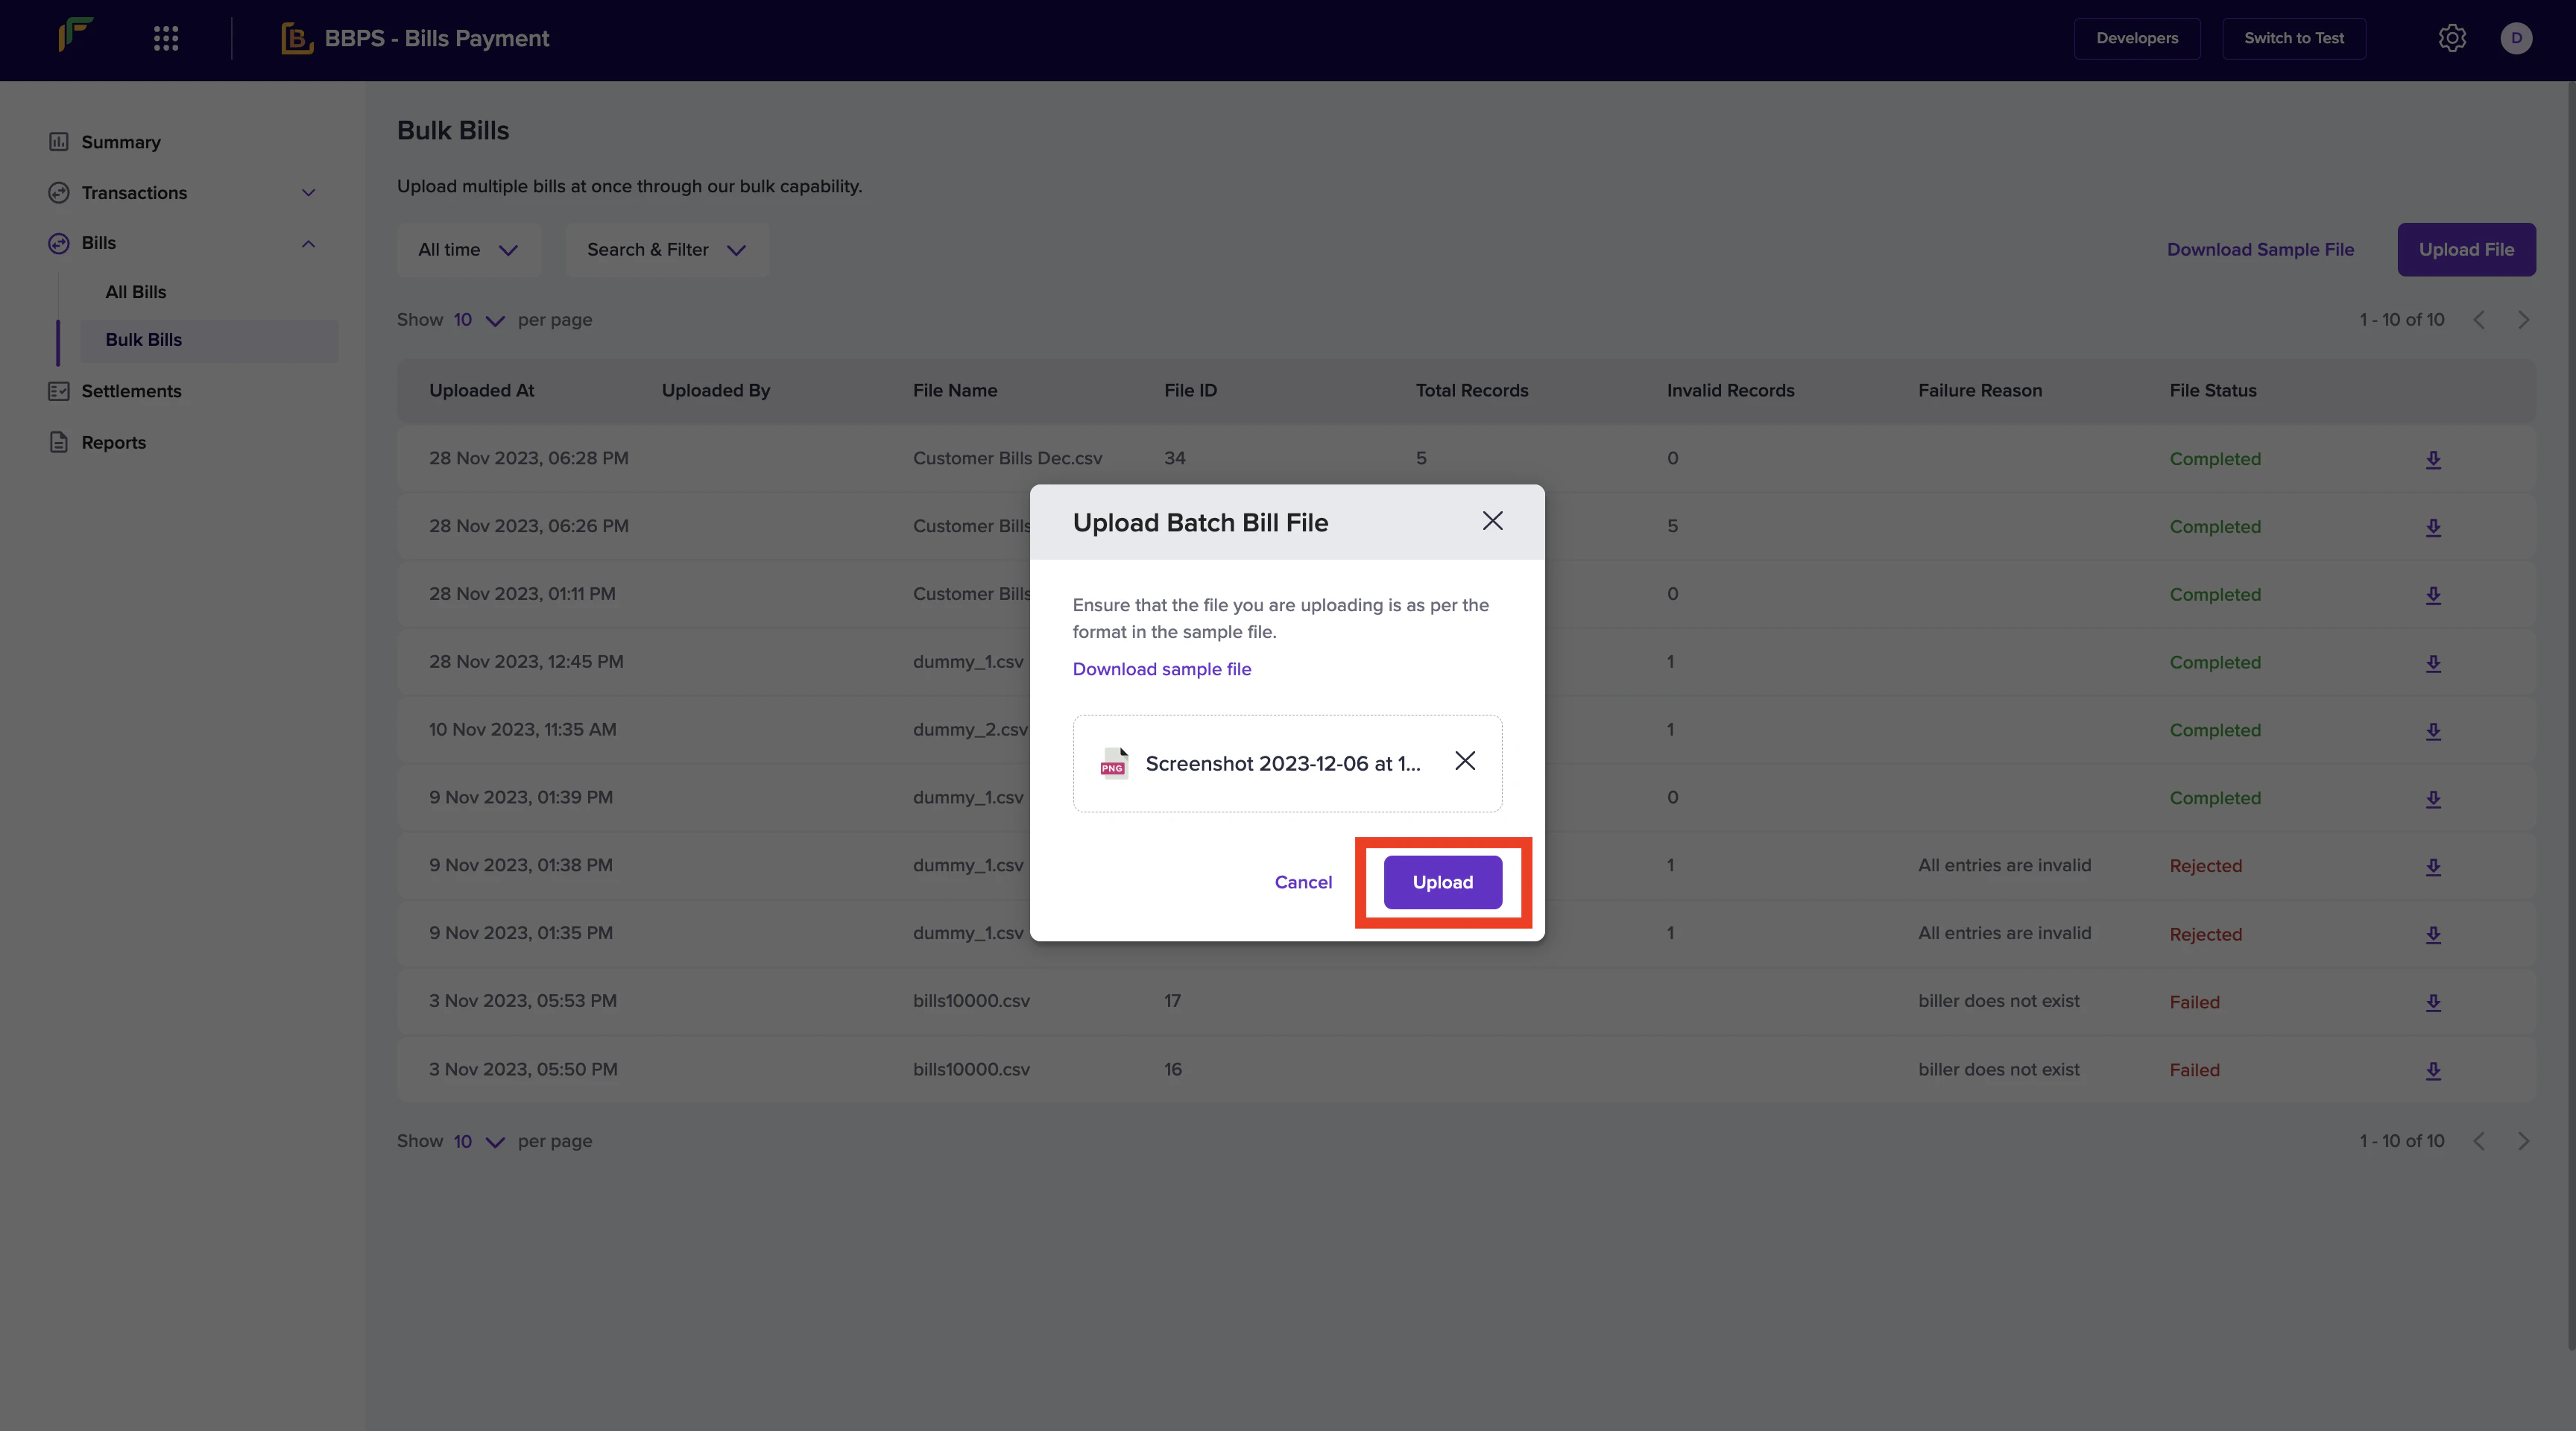The height and width of the screenshot is (1431, 2576).
Task: Open the apps grid launcher icon
Action: pos(166,38)
